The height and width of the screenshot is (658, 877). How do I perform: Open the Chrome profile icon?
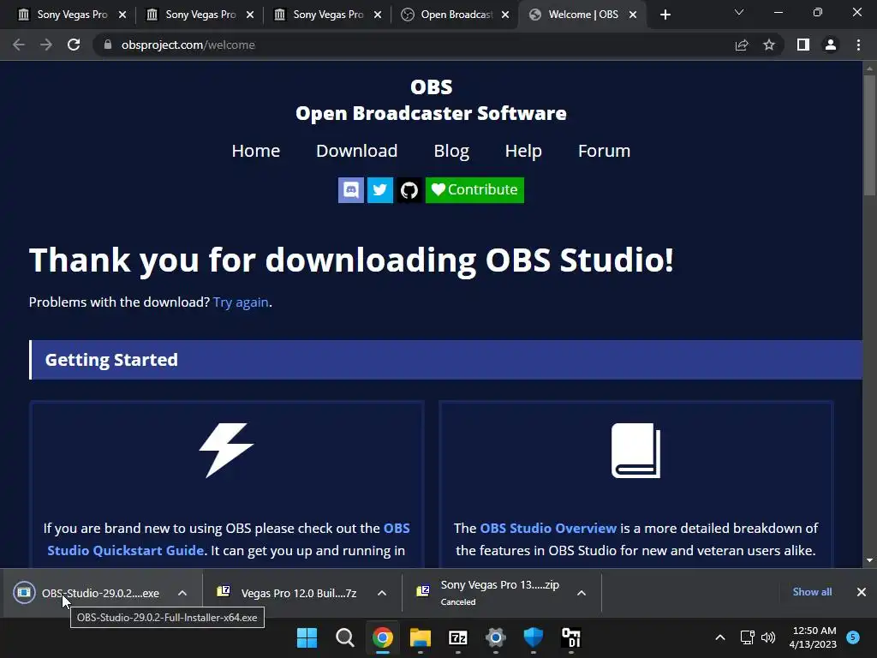(831, 45)
